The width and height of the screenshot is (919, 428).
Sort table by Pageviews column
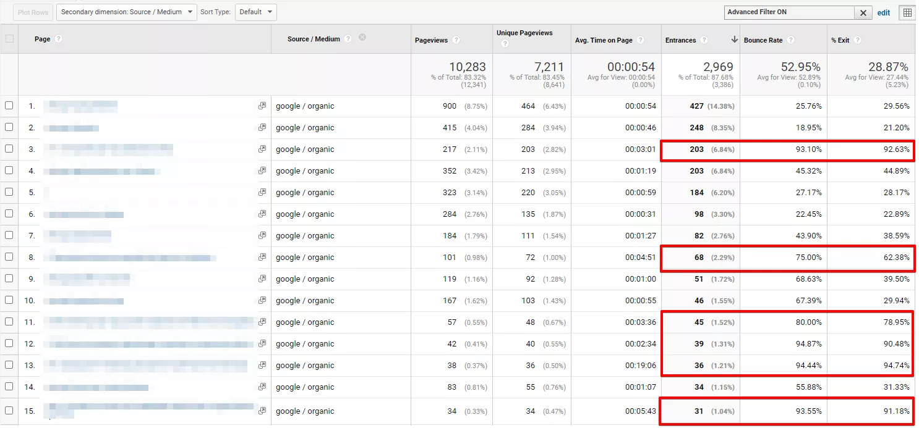point(431,40)
